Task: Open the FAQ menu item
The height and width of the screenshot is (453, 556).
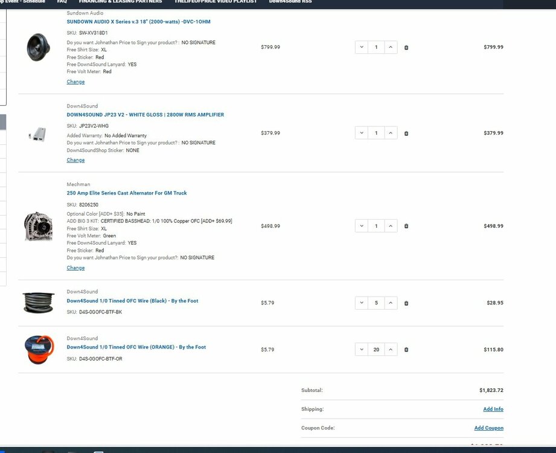Action: pos(62,2)
